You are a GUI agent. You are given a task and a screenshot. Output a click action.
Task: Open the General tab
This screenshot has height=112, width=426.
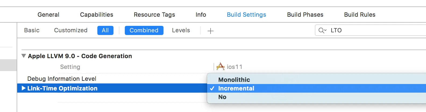coord(48,15)
